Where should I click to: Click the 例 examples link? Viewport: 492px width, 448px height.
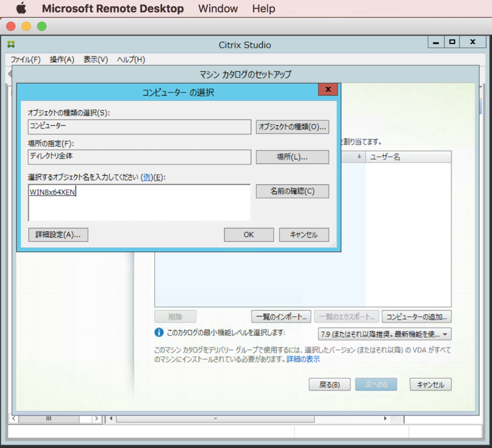pyautogui.click(x=147, y=177)
